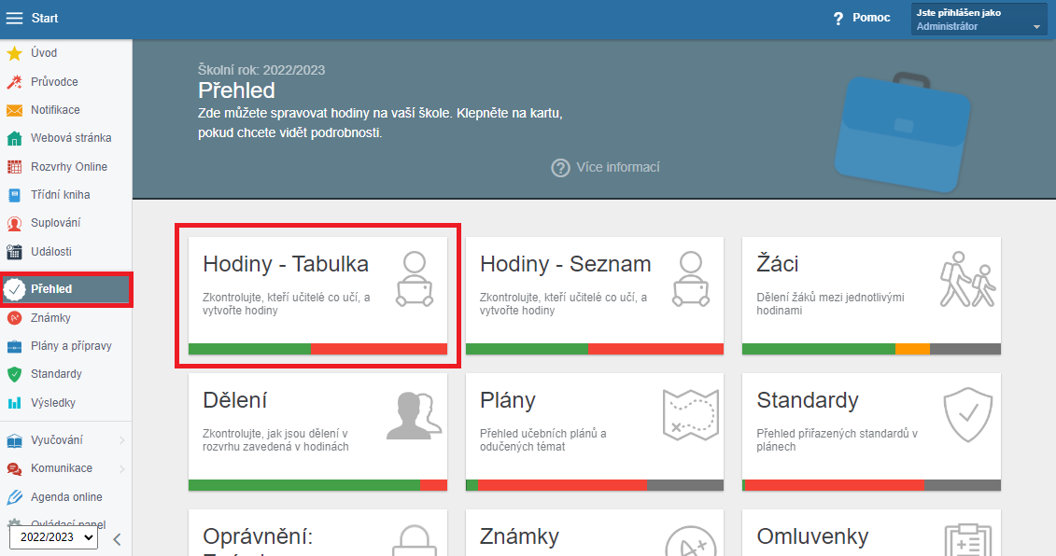Click the open book icon beside Vyučování
The width and height of the screenshot is (1056, 556).
pos(14,441)
